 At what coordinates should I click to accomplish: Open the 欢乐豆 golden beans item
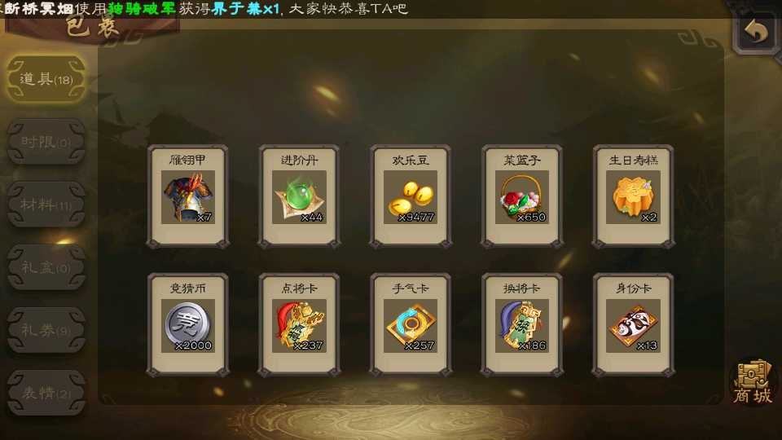[411, 196]
